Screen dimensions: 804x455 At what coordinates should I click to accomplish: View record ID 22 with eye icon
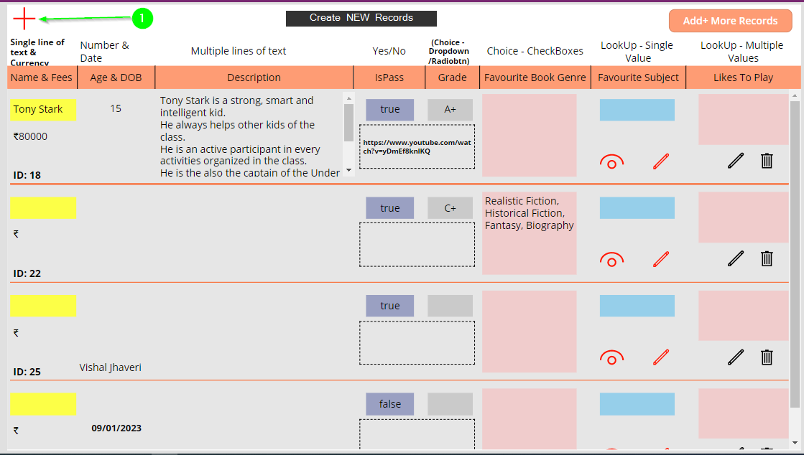[611, 259]
